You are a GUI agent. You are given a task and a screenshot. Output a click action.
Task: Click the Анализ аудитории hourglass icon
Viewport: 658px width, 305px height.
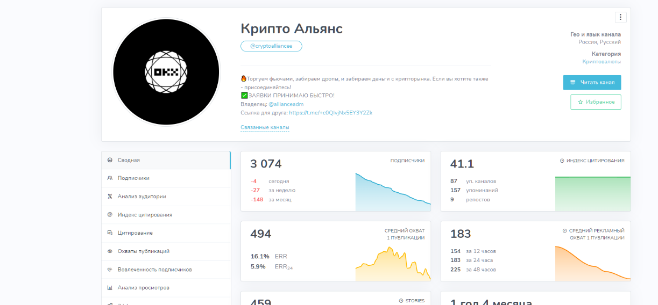pos(110,197)
